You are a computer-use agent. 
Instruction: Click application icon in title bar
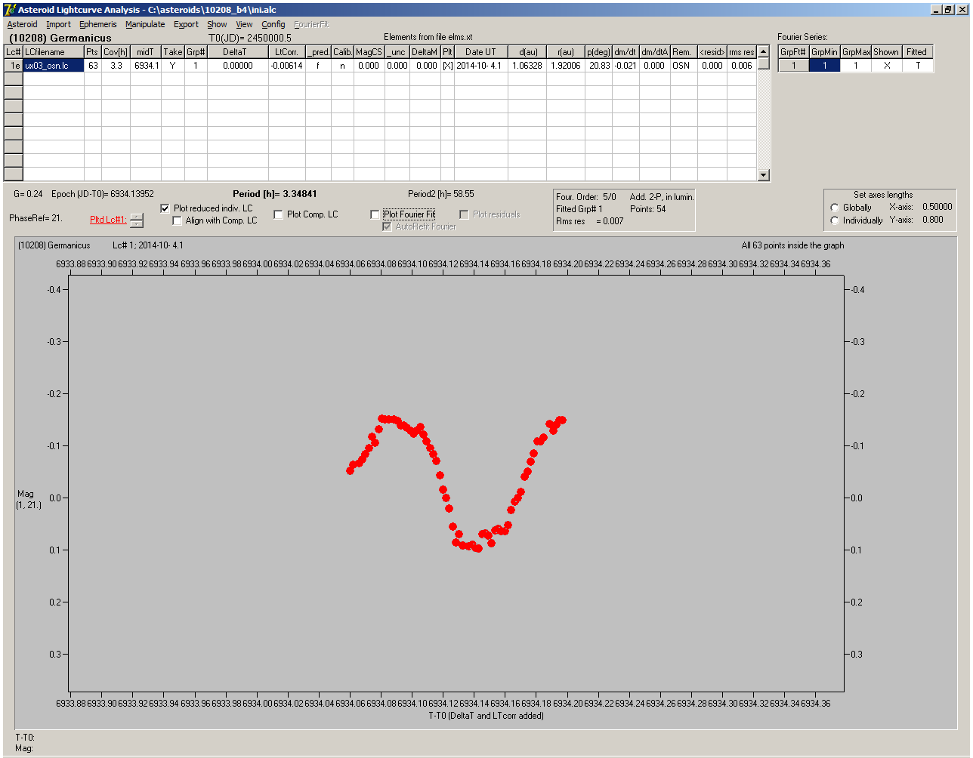pyautogui.click(x=10, y=9)
